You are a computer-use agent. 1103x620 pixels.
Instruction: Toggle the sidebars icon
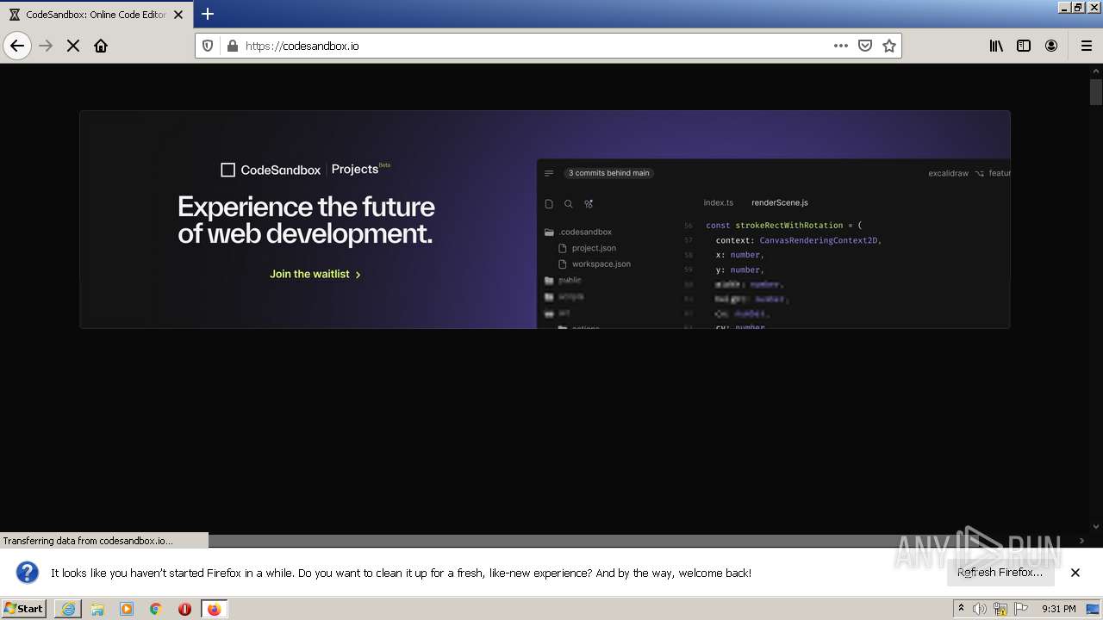[x=1024, y=46]
